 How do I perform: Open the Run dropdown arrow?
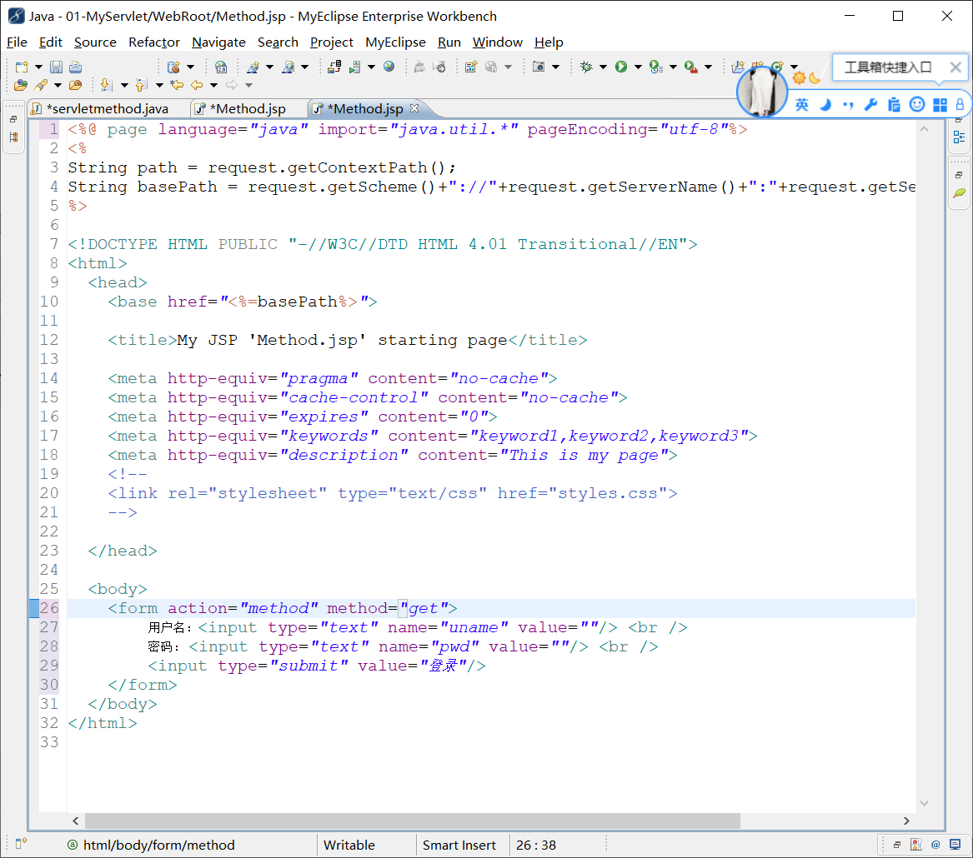pos(638,67)
